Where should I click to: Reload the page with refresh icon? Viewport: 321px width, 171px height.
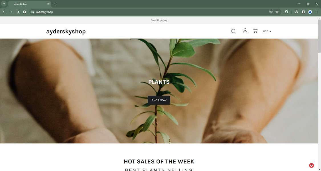[x=18, y=12]
